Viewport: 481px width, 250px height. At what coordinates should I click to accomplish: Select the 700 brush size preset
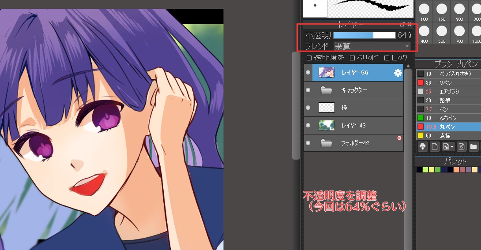459,34
